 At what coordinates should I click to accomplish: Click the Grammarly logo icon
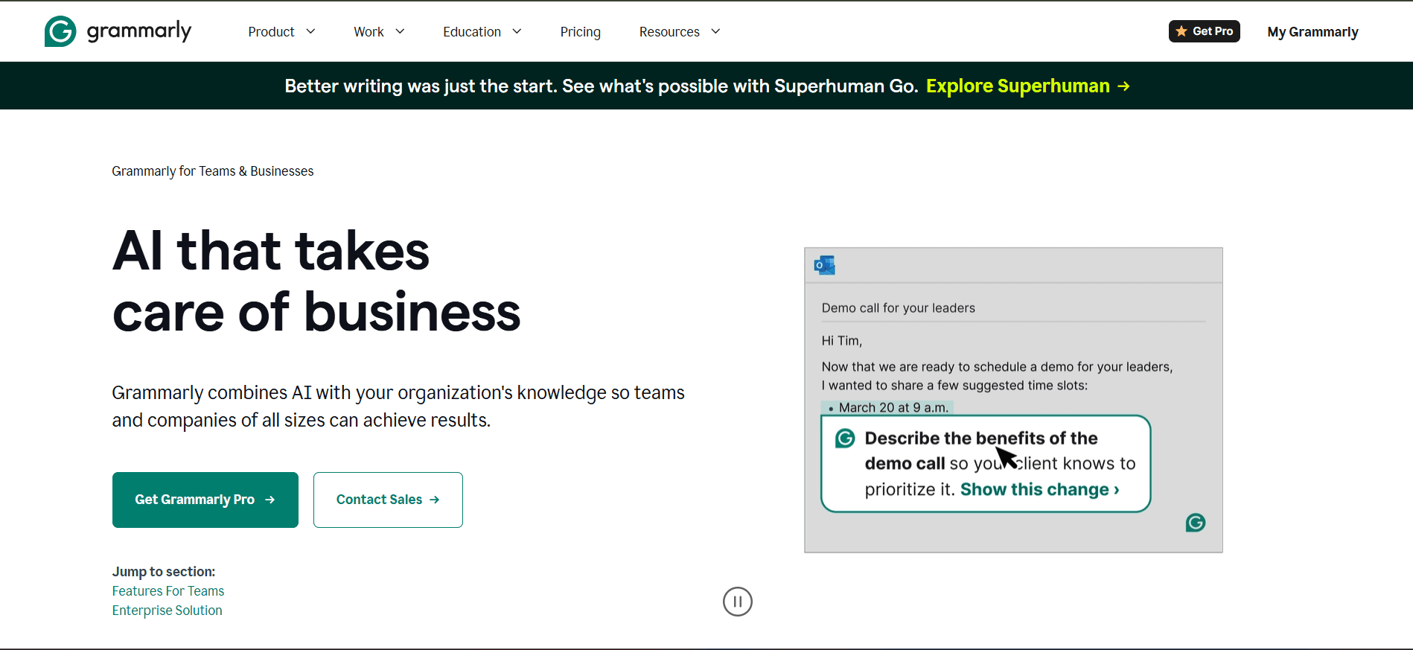click(60, 31)
